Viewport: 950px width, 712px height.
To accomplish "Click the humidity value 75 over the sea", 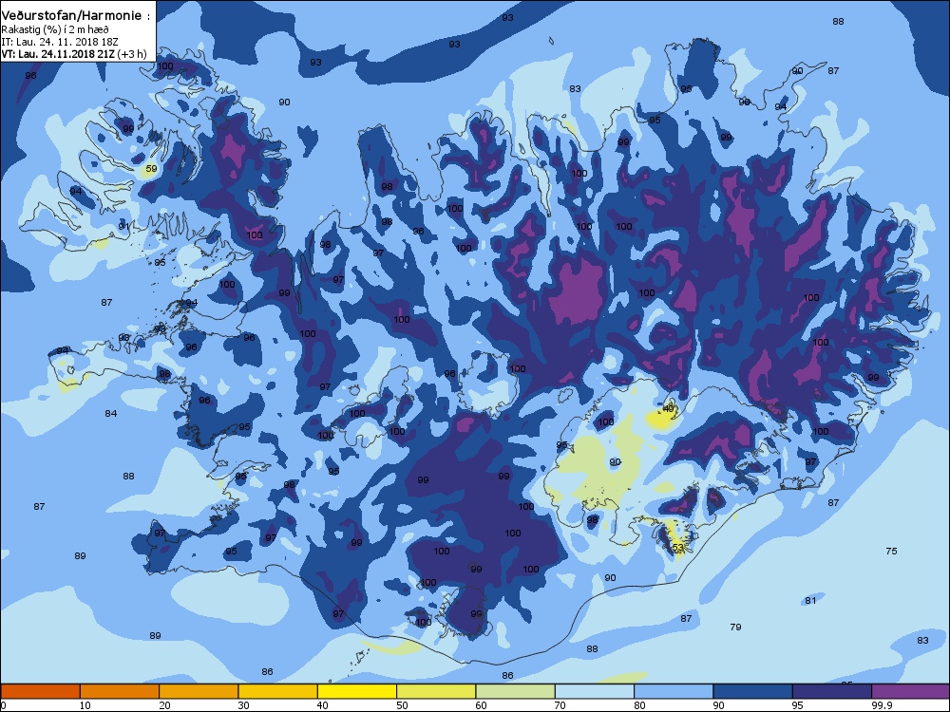I will (891, 551).
